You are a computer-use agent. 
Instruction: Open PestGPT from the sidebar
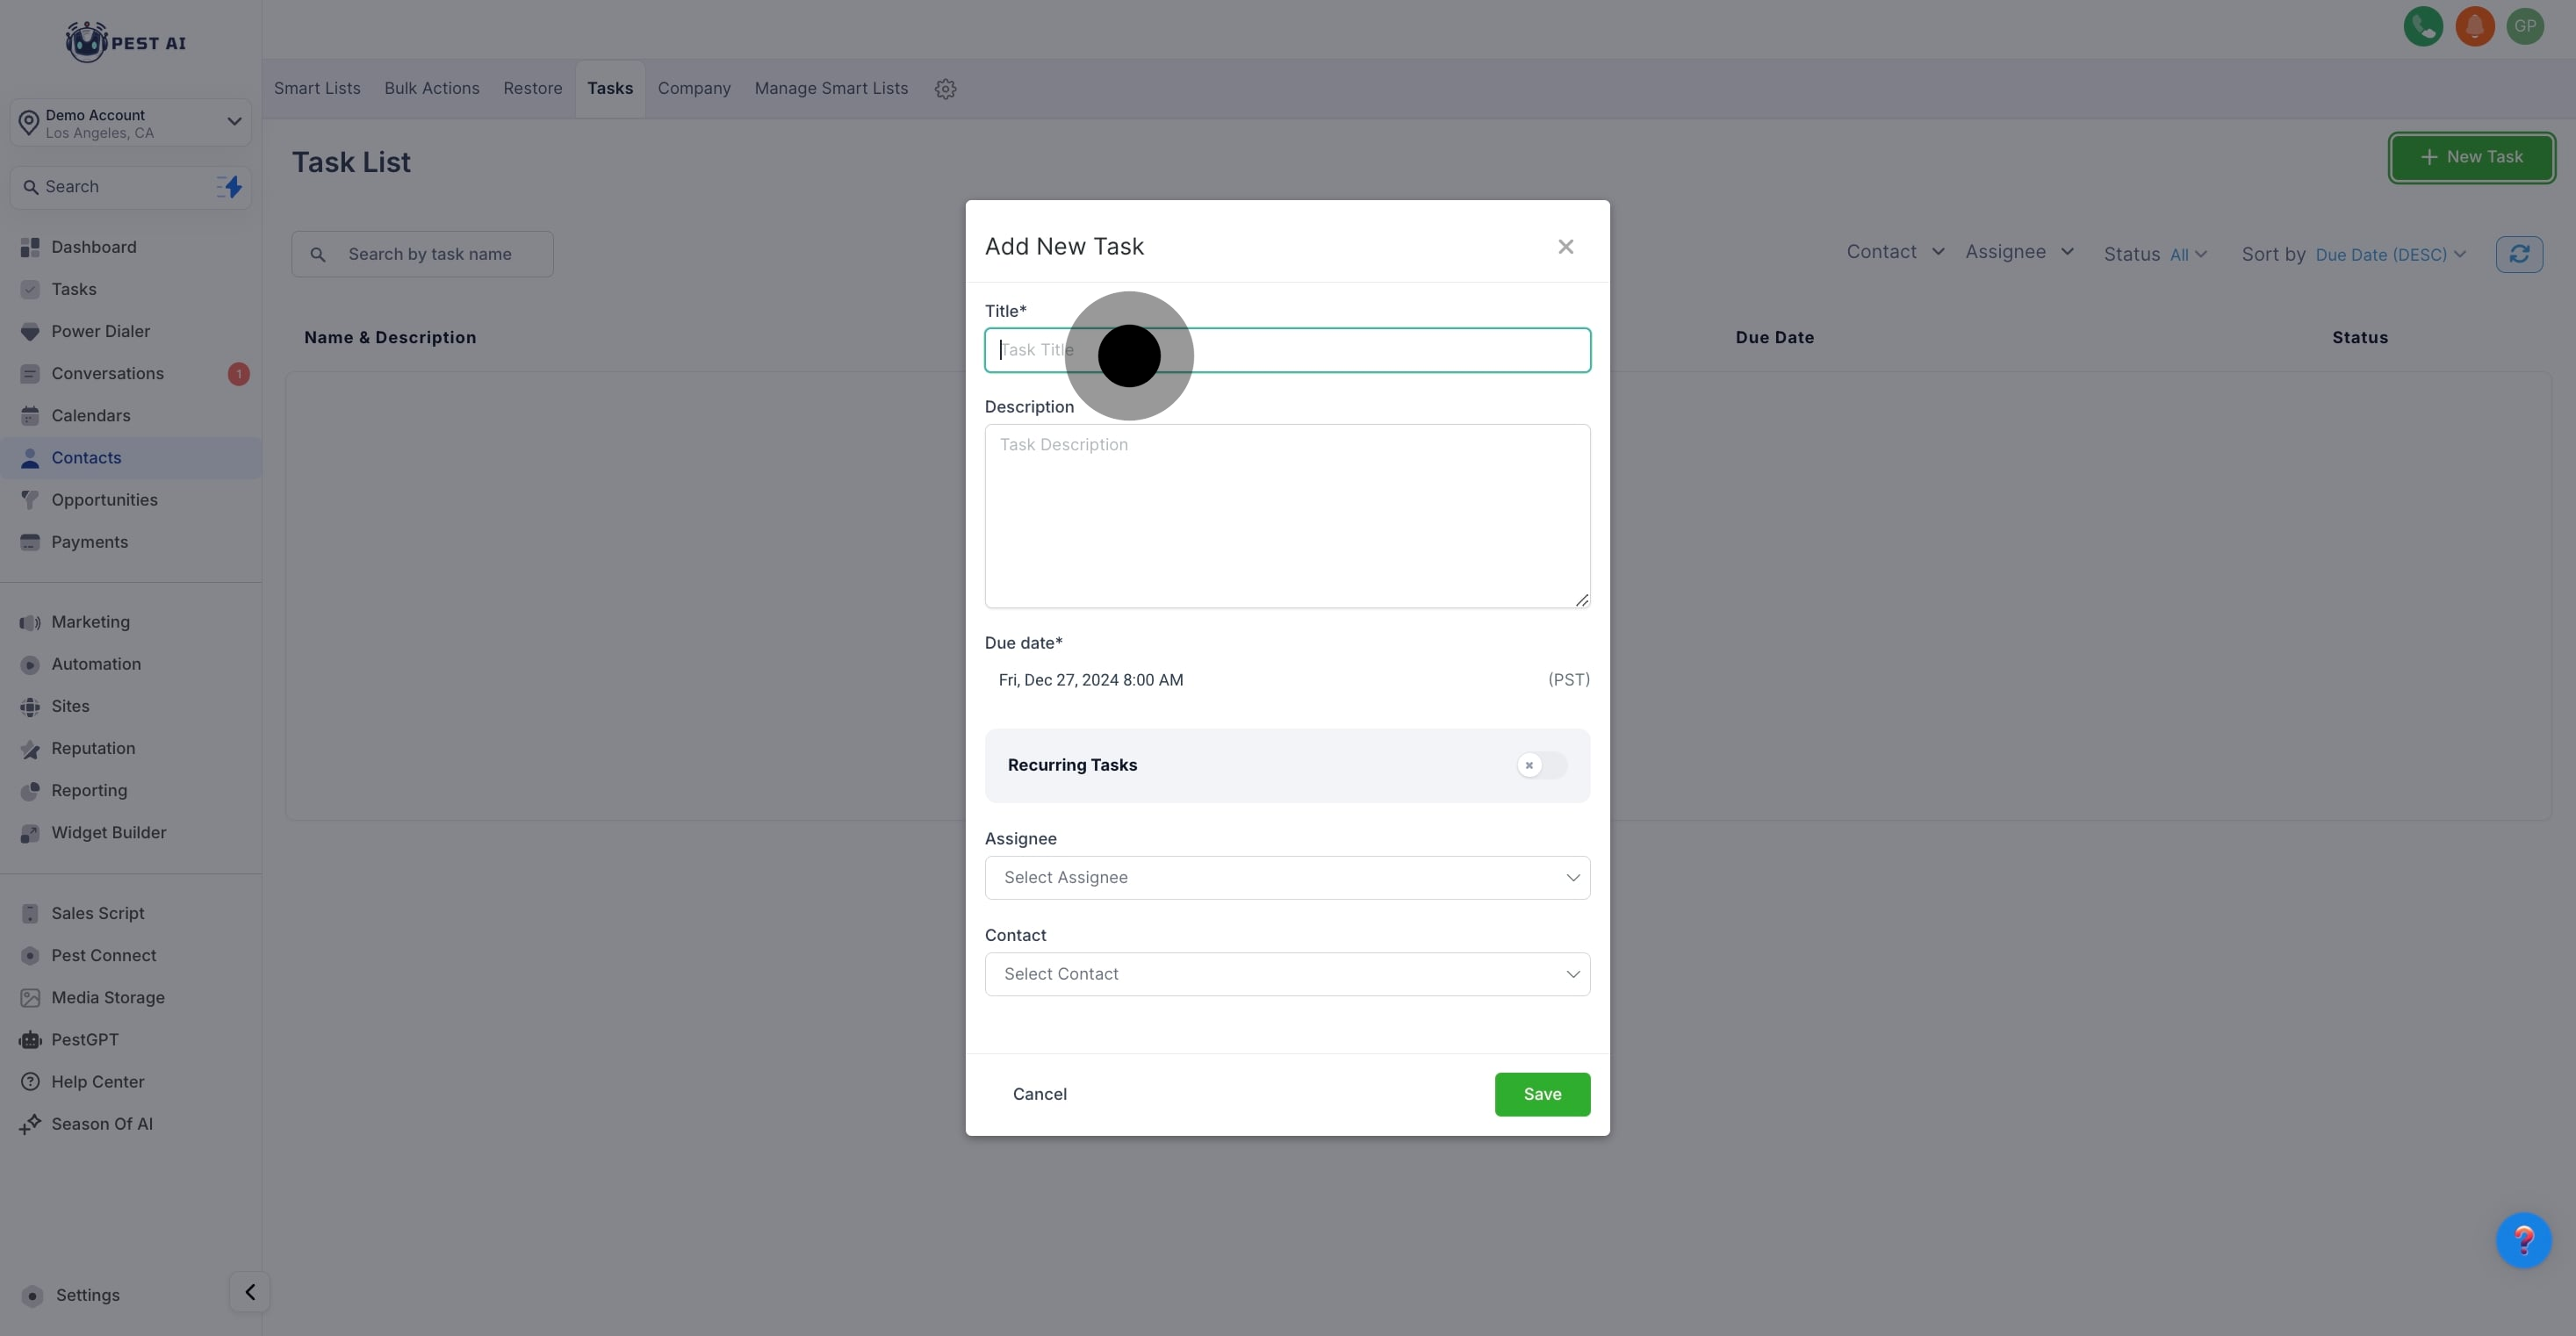click(85, 1040)
